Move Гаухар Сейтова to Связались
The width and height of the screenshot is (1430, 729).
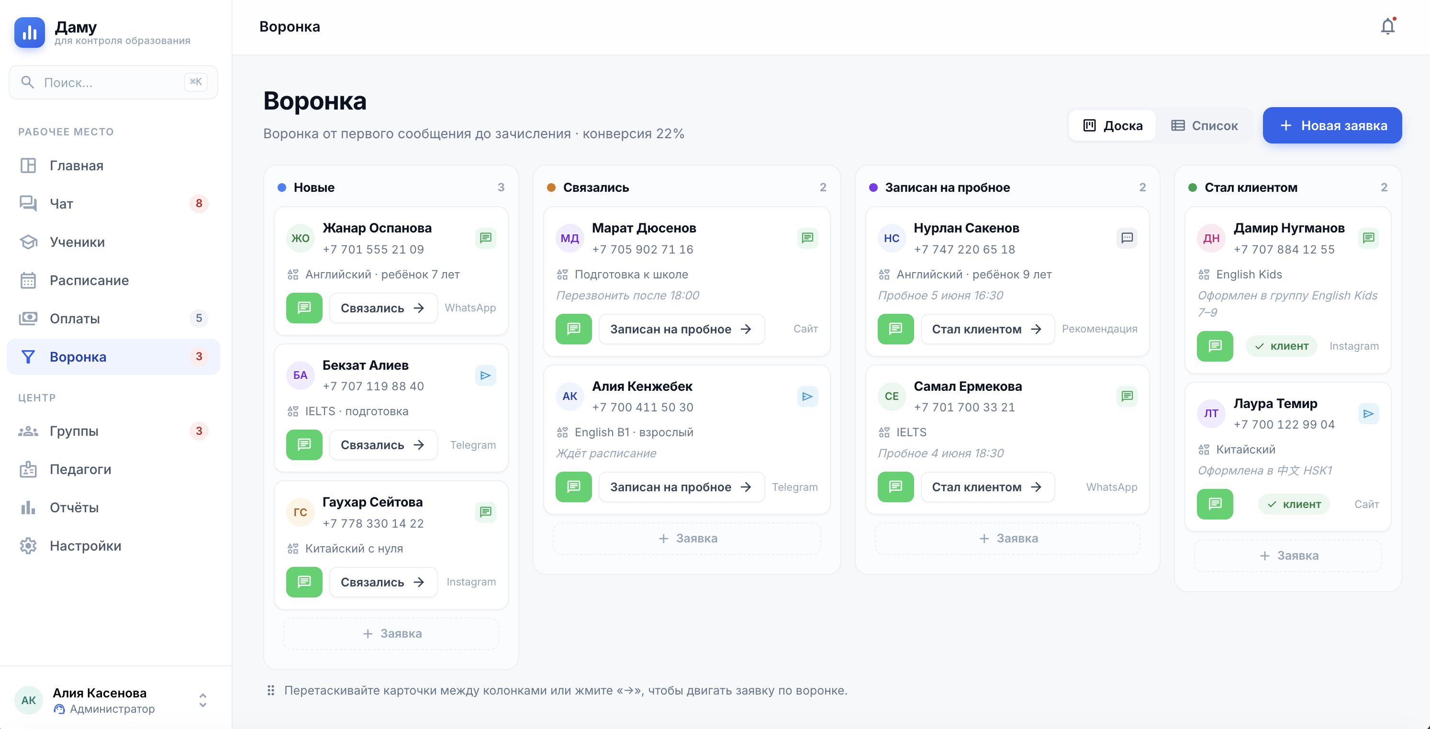(383, 582)
